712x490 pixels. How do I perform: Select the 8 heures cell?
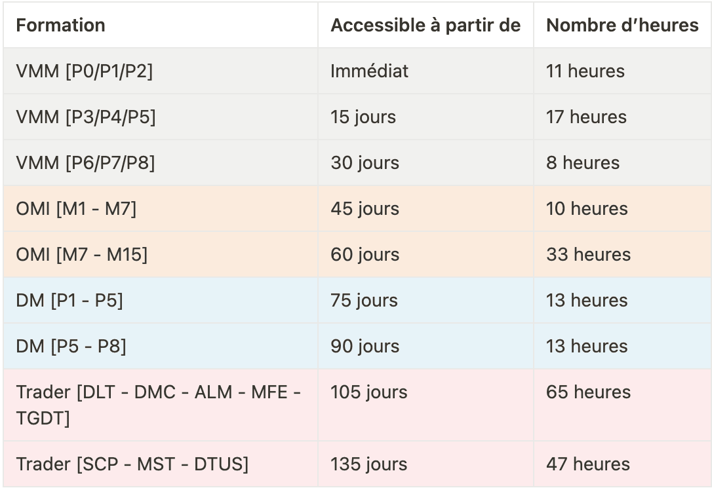pyautogui.click(x=622, y=162)
